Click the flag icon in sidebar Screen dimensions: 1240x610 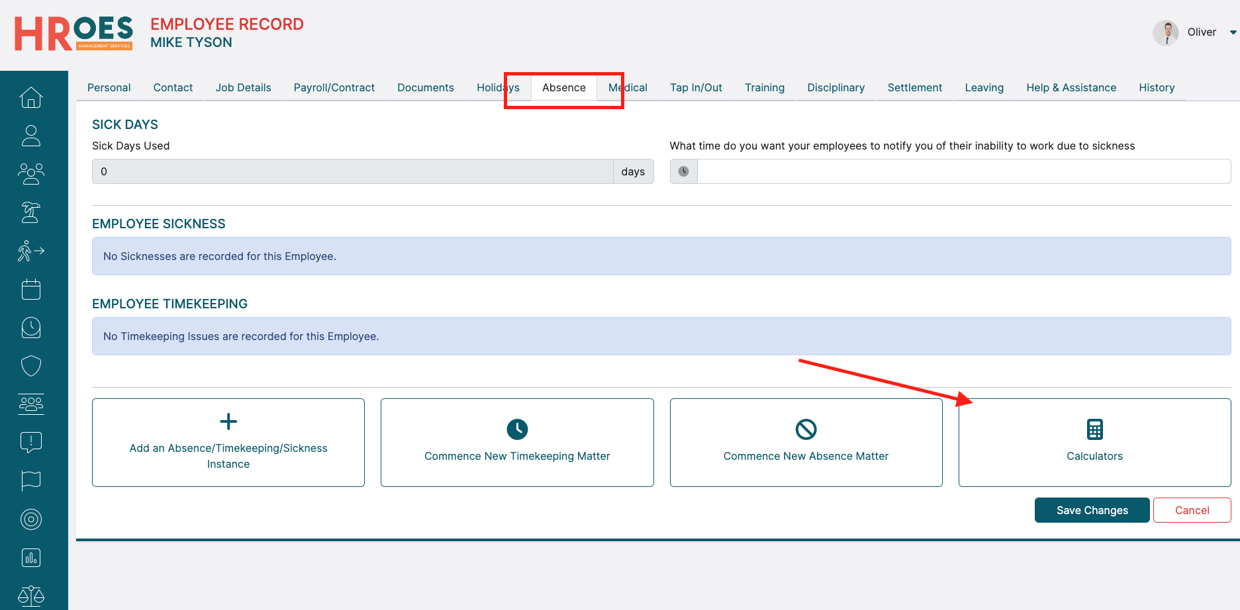(31, 481)
